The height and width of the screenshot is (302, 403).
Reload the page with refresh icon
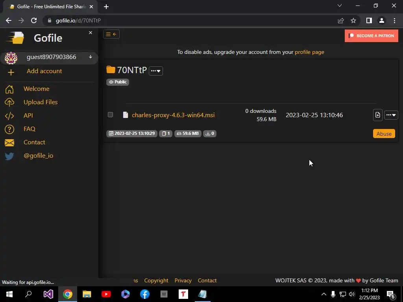(x=34, y=20)
